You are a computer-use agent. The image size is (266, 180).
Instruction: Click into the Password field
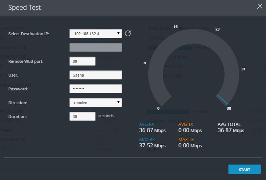click(96, 89)
